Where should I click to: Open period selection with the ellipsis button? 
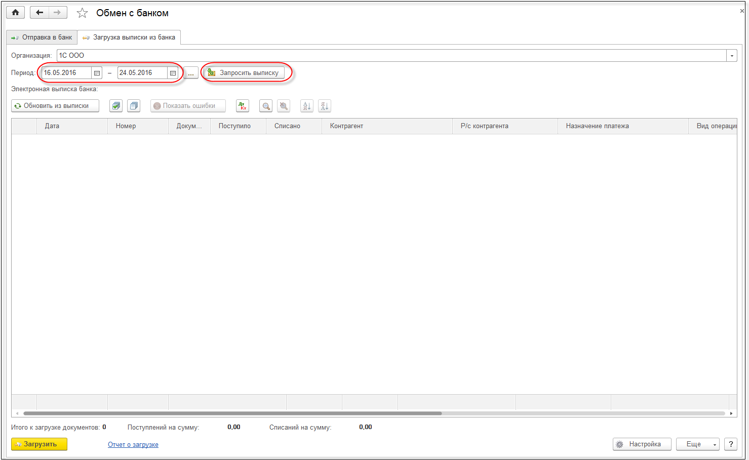(x=191, y=73)
